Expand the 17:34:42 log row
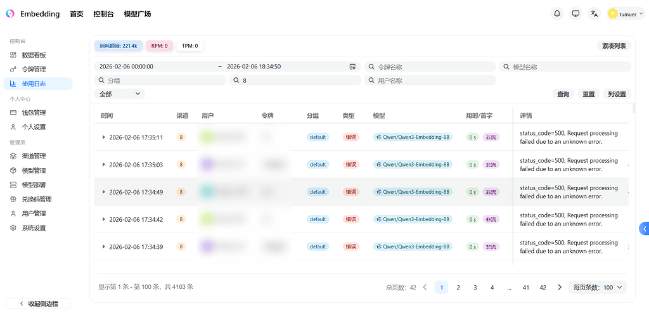This screenshot has height=313, width=649. coord(104,219)
